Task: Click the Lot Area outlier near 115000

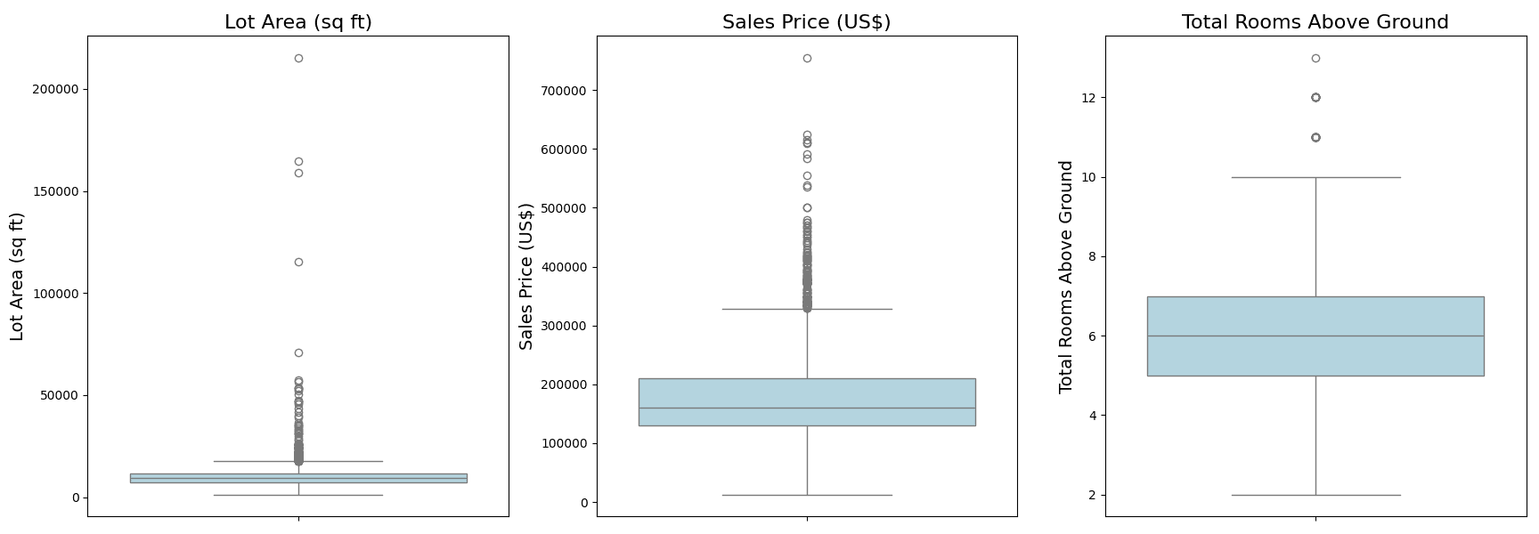Action: (298, 263)
